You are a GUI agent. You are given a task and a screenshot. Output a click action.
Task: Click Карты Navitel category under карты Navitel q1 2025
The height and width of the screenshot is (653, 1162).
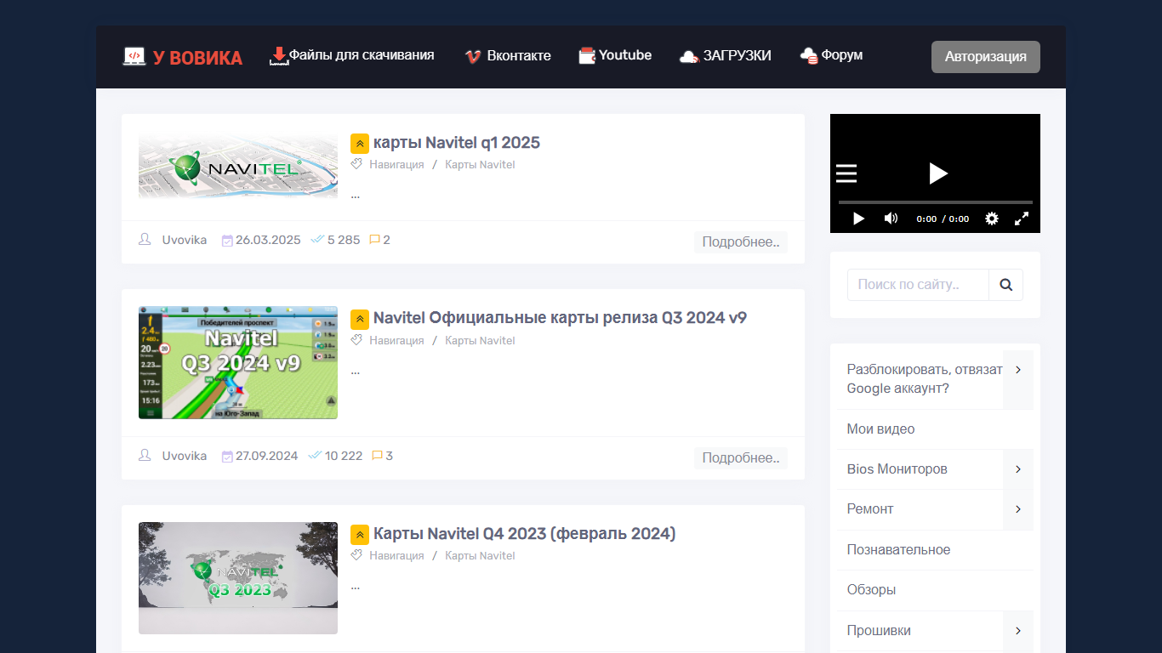tap(480, 165)
